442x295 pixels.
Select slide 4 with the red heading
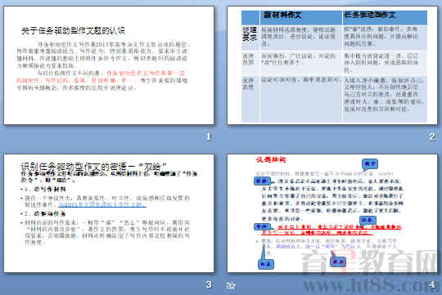(332, 213)
